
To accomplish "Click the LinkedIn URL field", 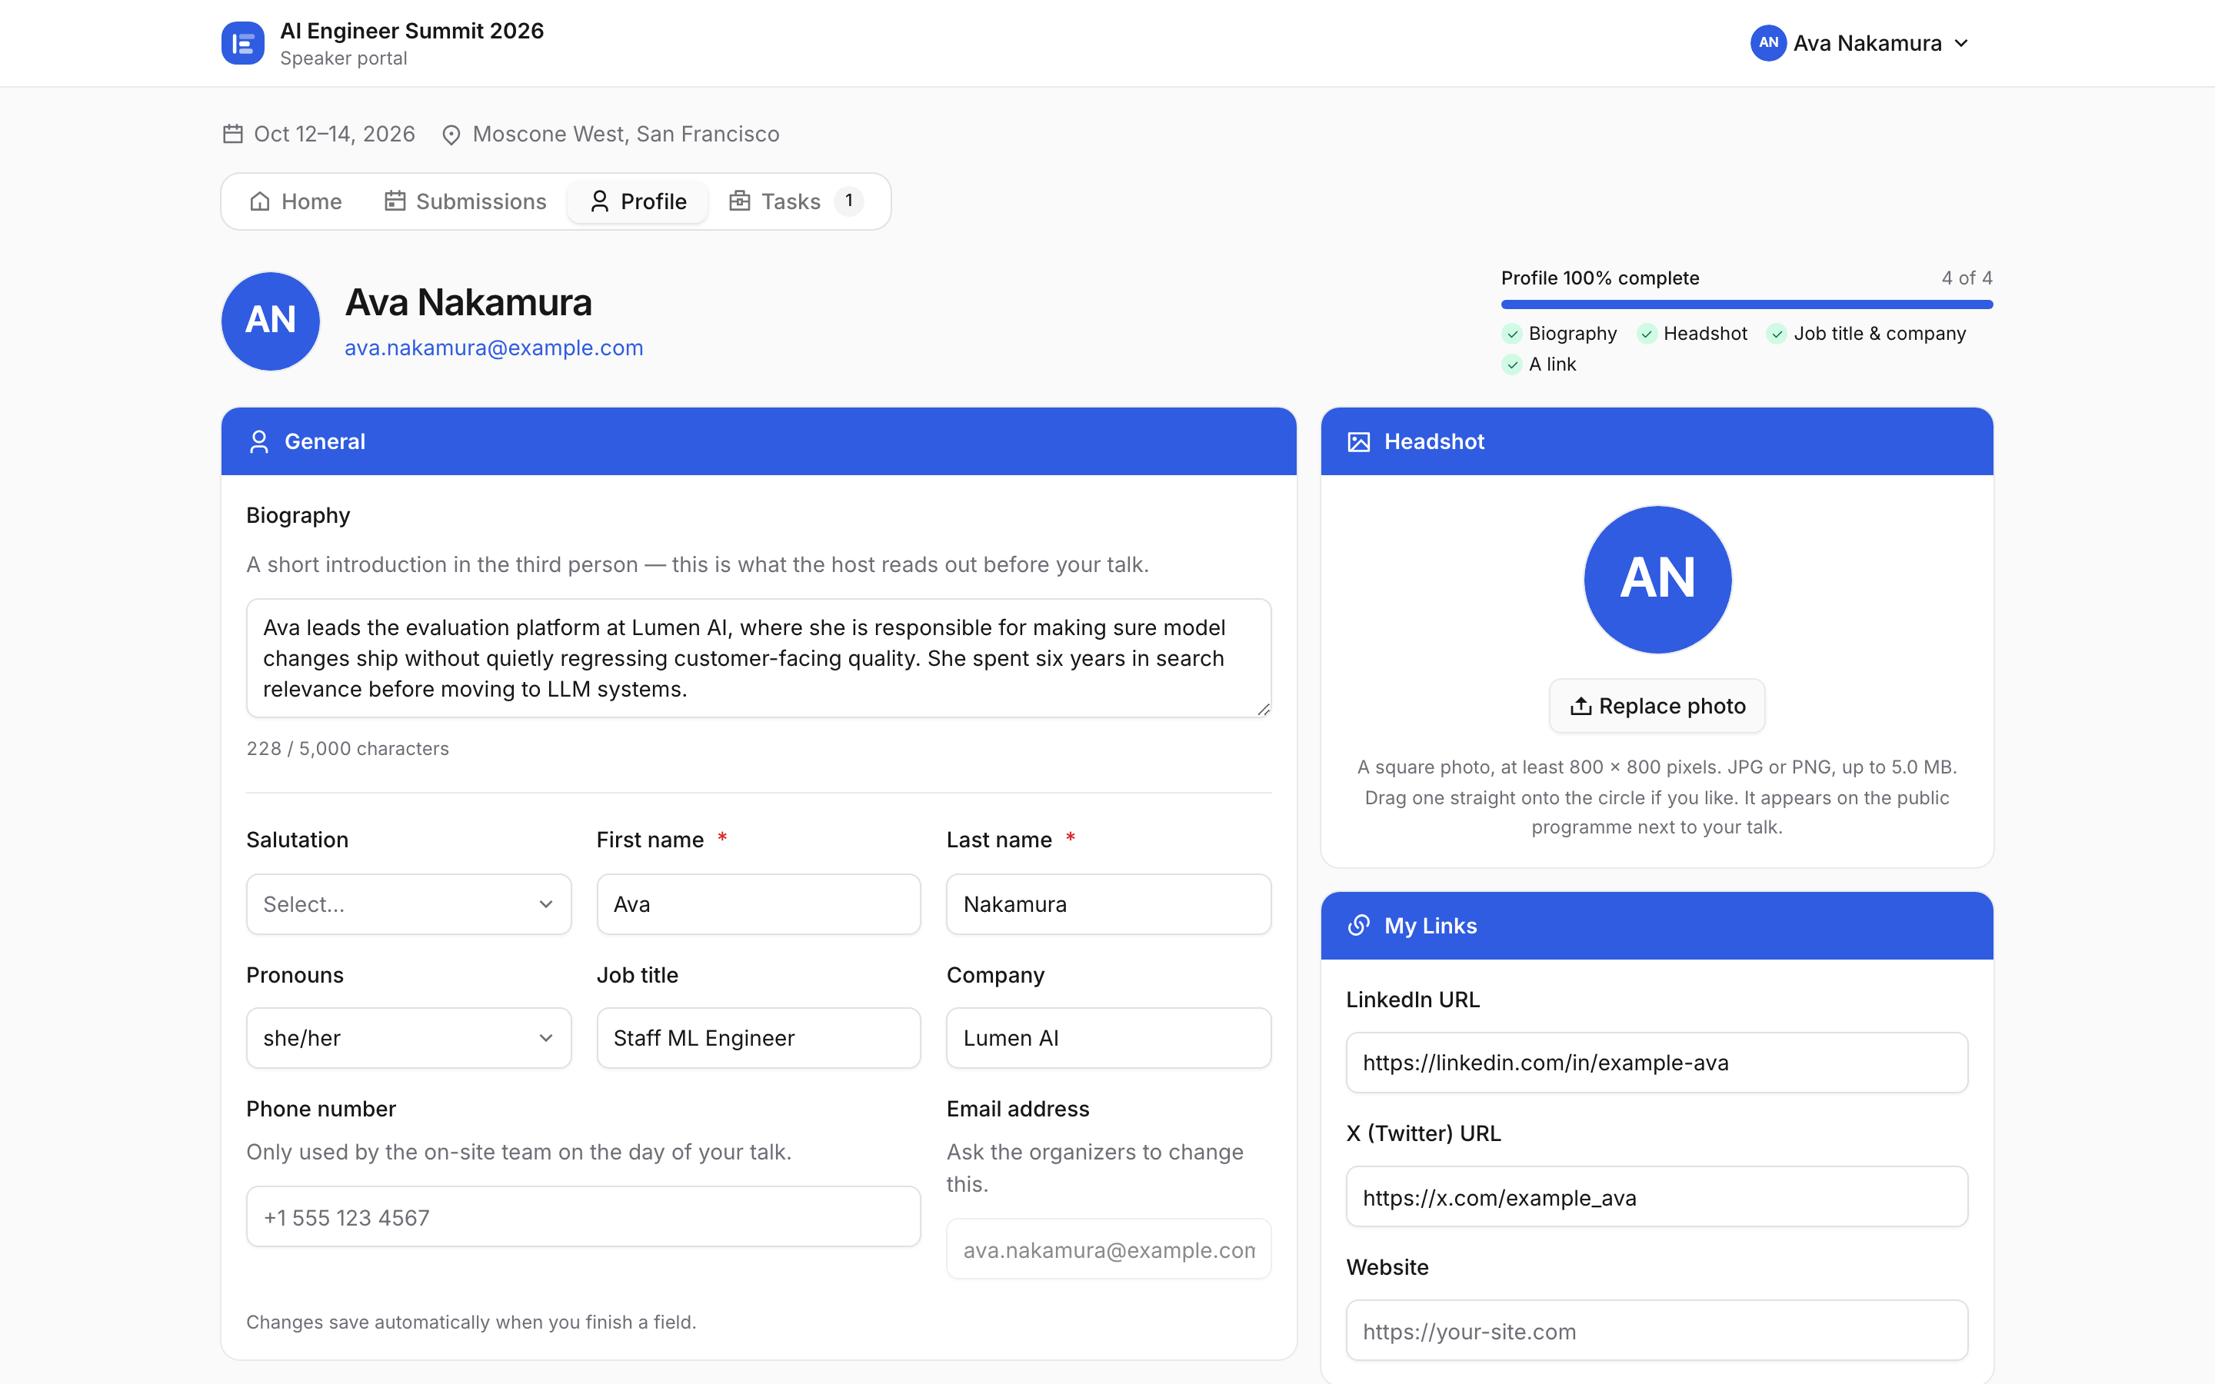I will click(1657, 1063).
